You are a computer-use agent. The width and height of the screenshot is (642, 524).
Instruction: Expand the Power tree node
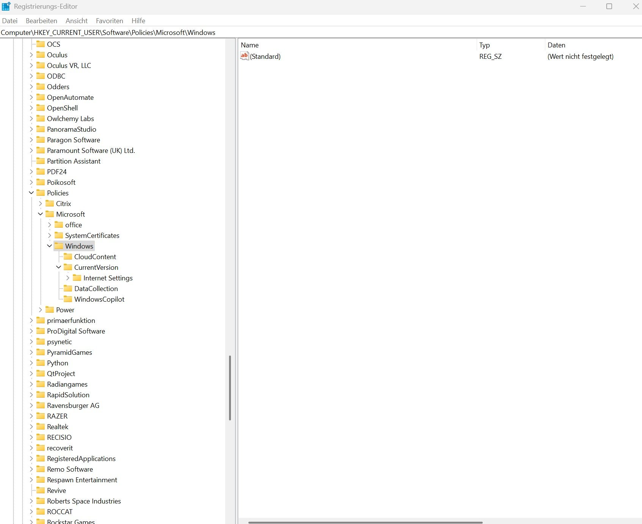click(41, 310)
